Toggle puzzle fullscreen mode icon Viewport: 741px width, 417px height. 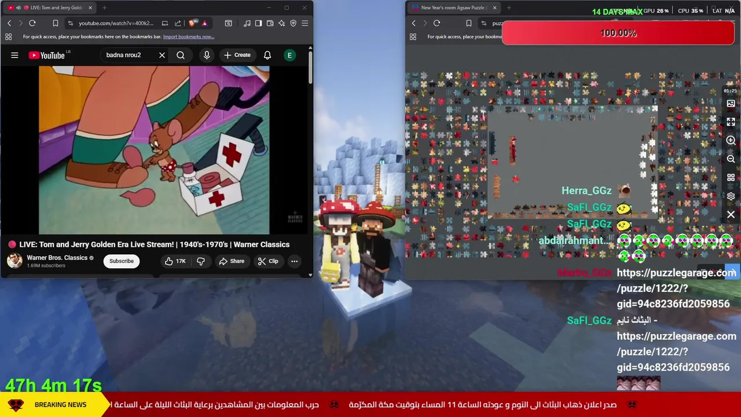731,122
